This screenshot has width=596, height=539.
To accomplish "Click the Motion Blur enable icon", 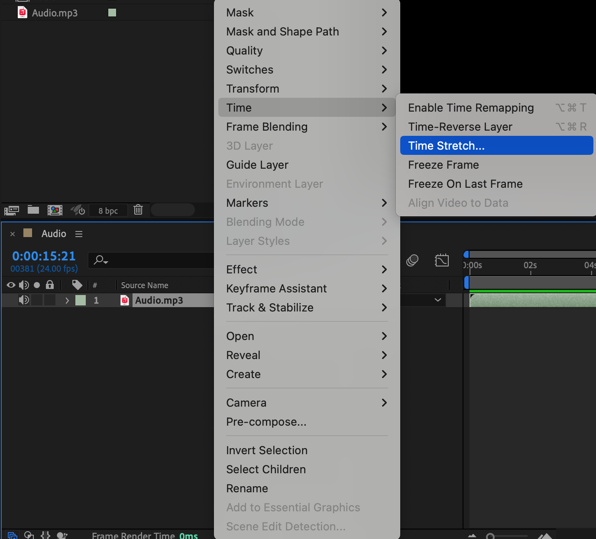I will click(412, 260).
